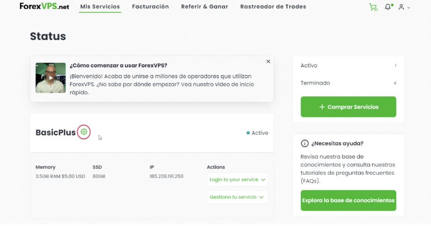Viewport: 431px width, 226px height.
Task: Click the Comprar Servicios button
Action: click(348, 107)
